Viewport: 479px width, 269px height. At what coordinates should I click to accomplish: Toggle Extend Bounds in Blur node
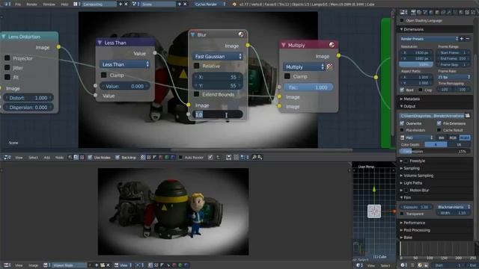coord(197,95)
